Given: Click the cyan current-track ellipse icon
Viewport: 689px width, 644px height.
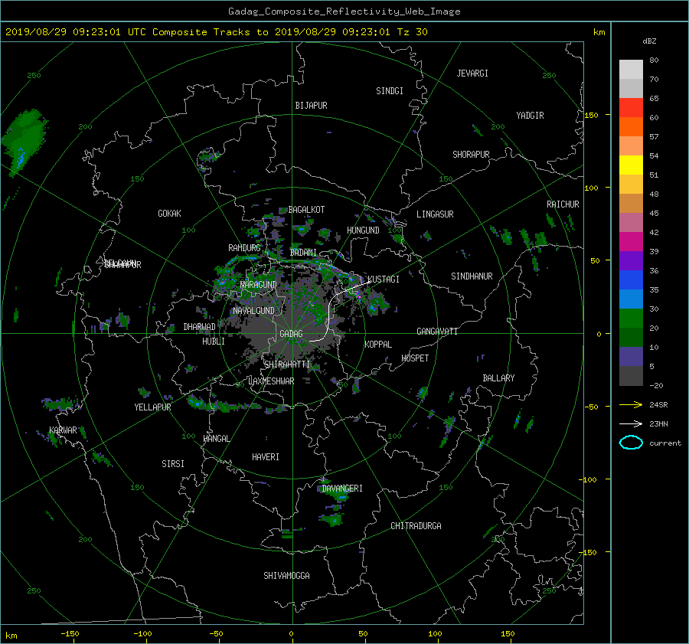Looking at the screenshot, I should coord(631,443).
